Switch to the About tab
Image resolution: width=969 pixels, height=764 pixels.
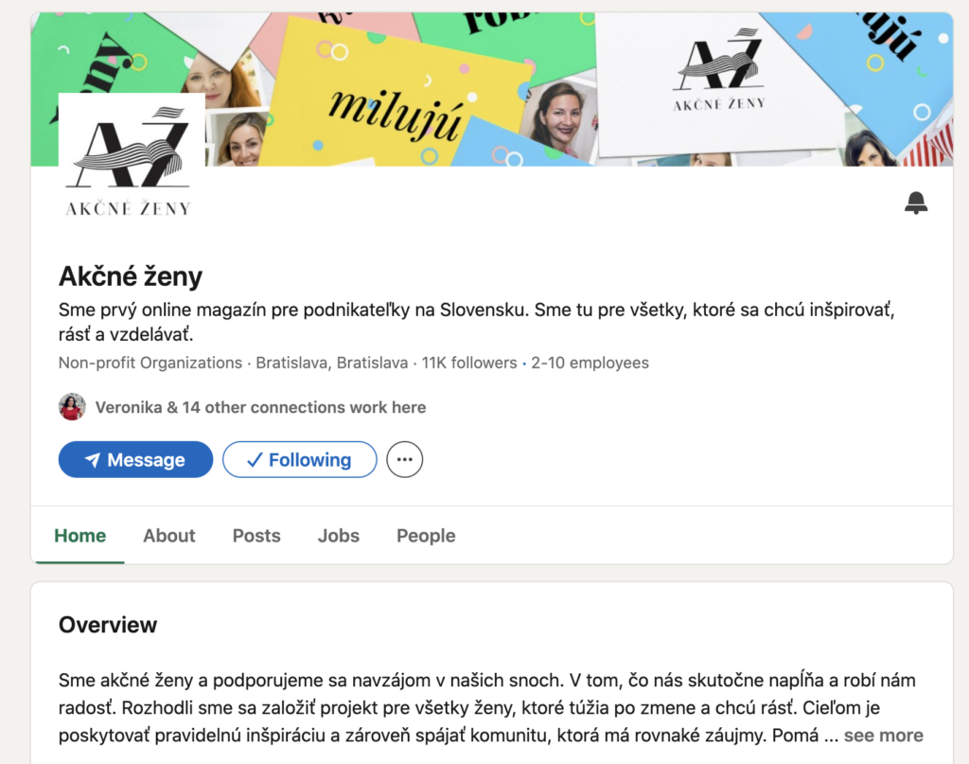click(169, 535)
